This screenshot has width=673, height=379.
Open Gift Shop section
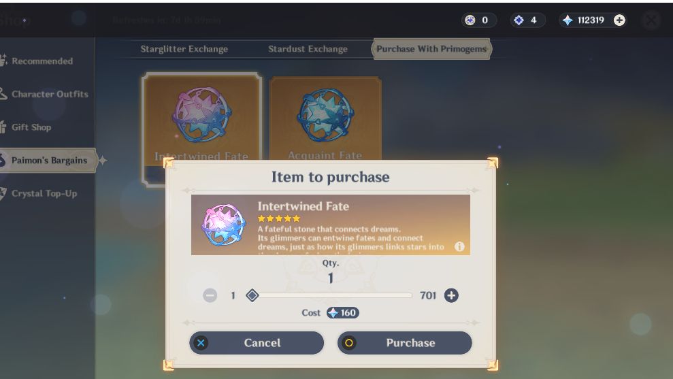pos(32,127)
